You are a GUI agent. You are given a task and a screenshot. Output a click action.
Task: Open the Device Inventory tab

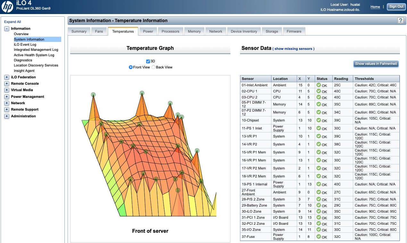coord(244,31)
